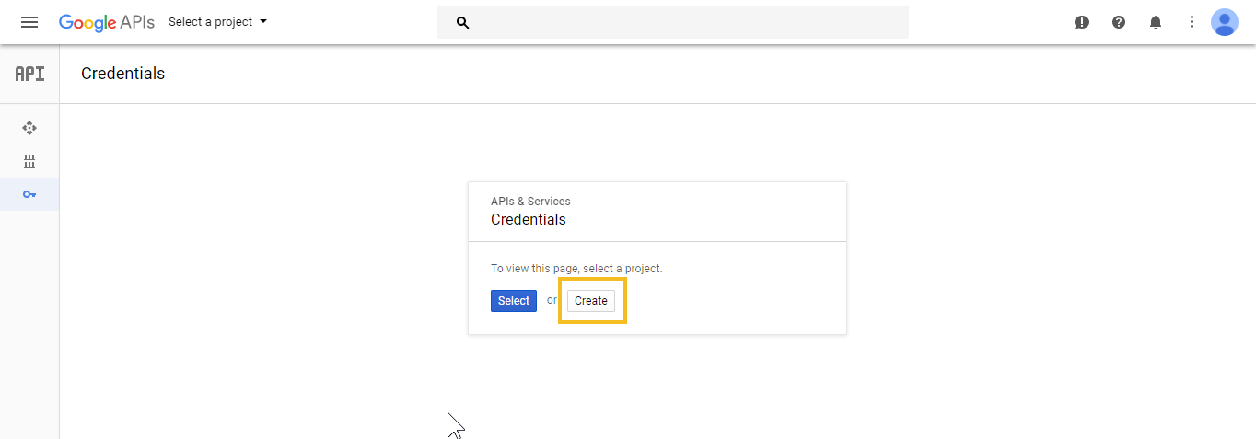Viewport: 1256px width, 439px height.
Task: Focus the top search input field
Action: pos(673,22)
